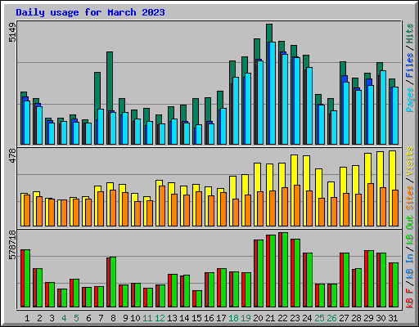This screenshot has width=419, height=327.
Task: Click day label 12 on the x-axis
Action: coord(160,318)
